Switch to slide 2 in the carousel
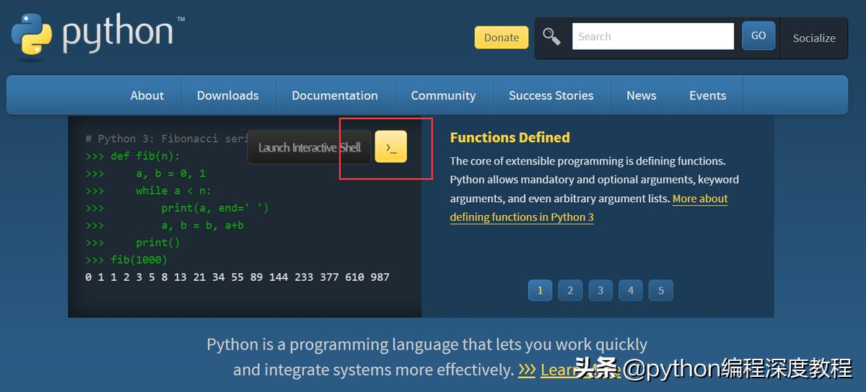 (570, 290)
